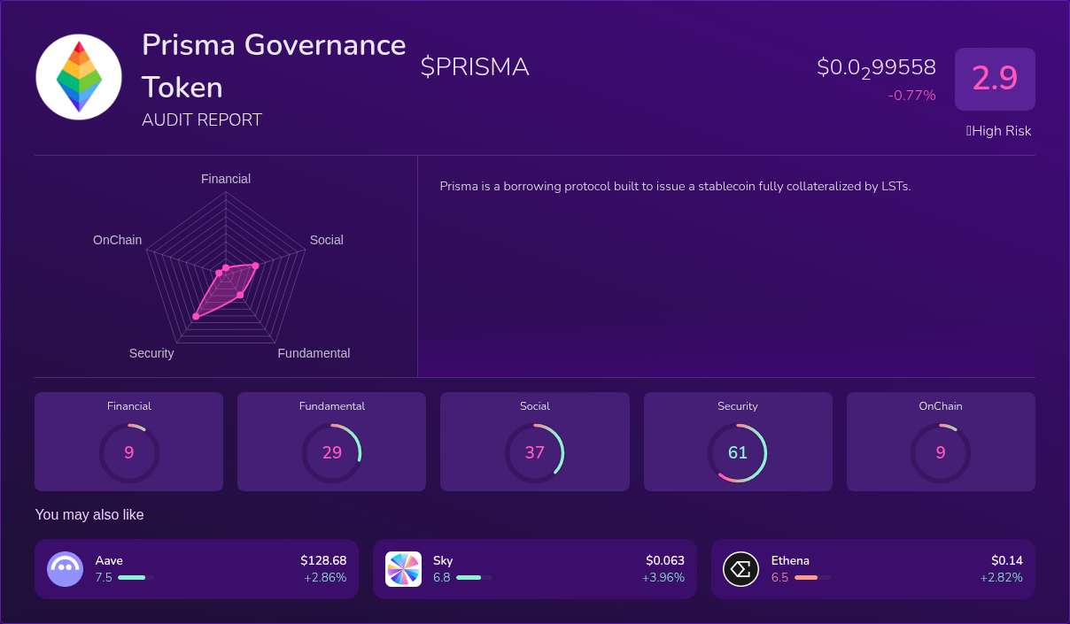Click the Social score gauge
The image size is (1070, 624).
tap(534, 452)
